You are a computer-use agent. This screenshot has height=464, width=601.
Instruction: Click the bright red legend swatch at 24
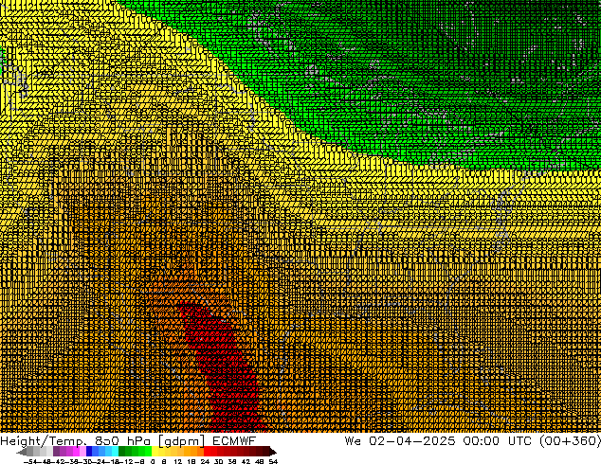pyautogui.click(x=207, y=452)
